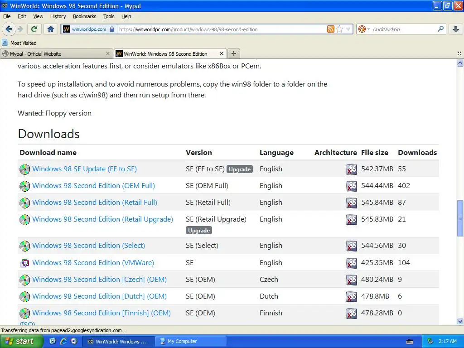This screenshot has height=348, width=464.
Task: Open Windows 98 Second Edition (OEM Full) link
Action: 93,186
